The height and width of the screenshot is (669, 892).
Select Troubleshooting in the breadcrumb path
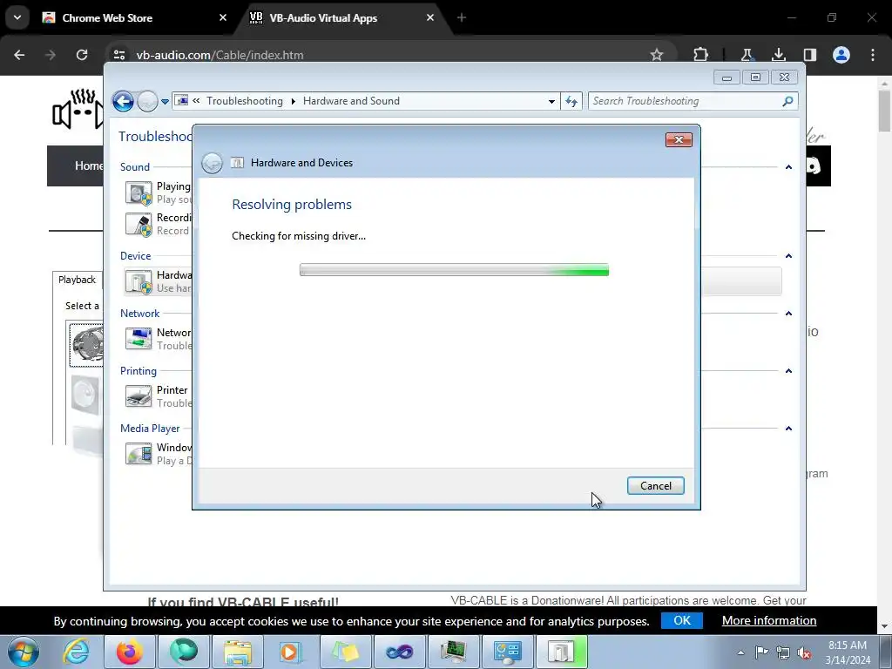(245, 101)
